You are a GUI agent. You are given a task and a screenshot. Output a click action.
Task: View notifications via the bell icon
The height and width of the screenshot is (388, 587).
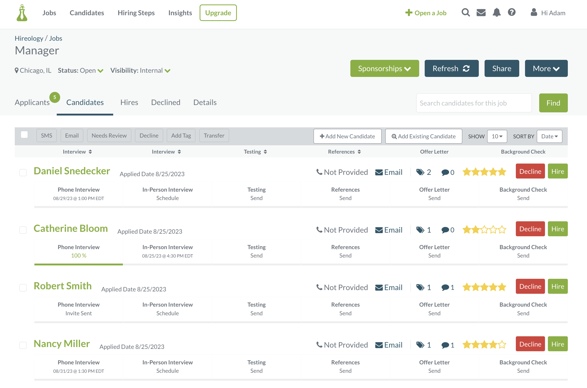coord(497,12)
